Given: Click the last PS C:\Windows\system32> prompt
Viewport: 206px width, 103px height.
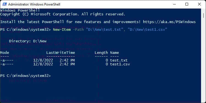Looking at the screenshot, I should (26, 76).
